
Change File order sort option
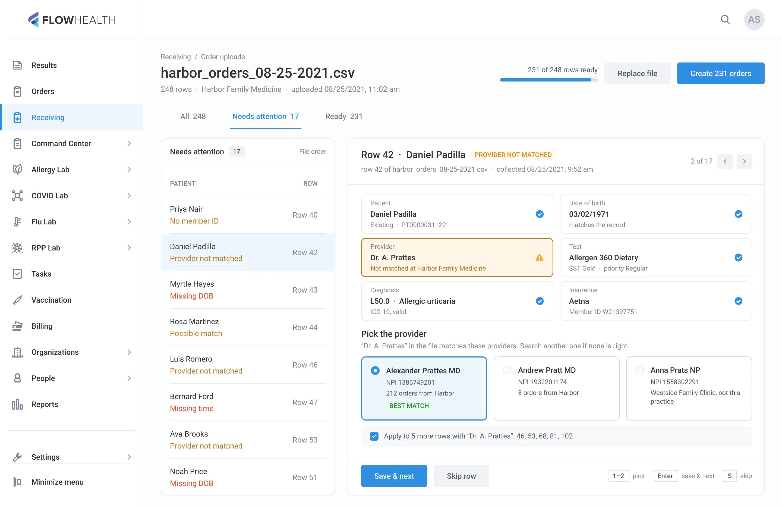click(313, 152)
